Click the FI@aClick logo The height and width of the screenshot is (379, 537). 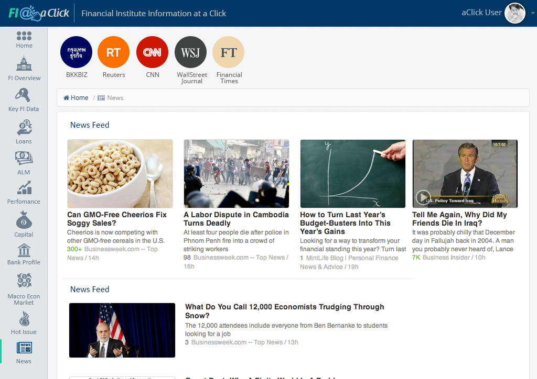coord(39,13)
